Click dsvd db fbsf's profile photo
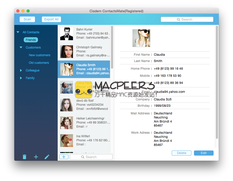 pos(67,105)
